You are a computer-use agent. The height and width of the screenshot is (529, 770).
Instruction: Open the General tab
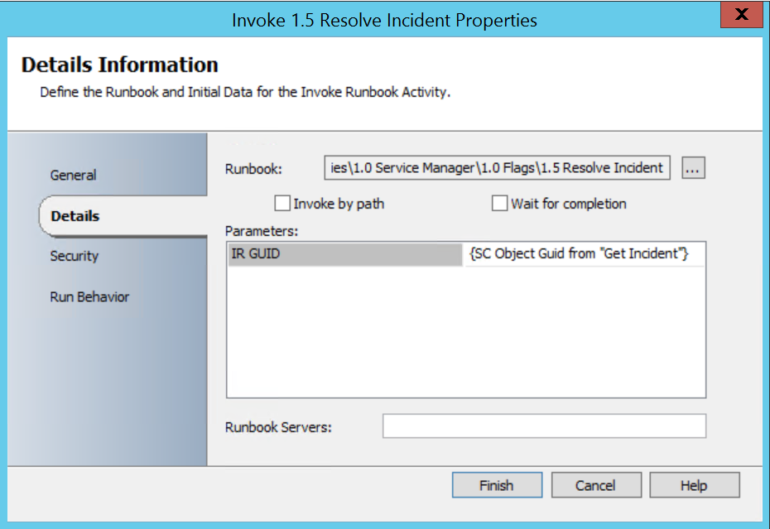pos(73,176)
